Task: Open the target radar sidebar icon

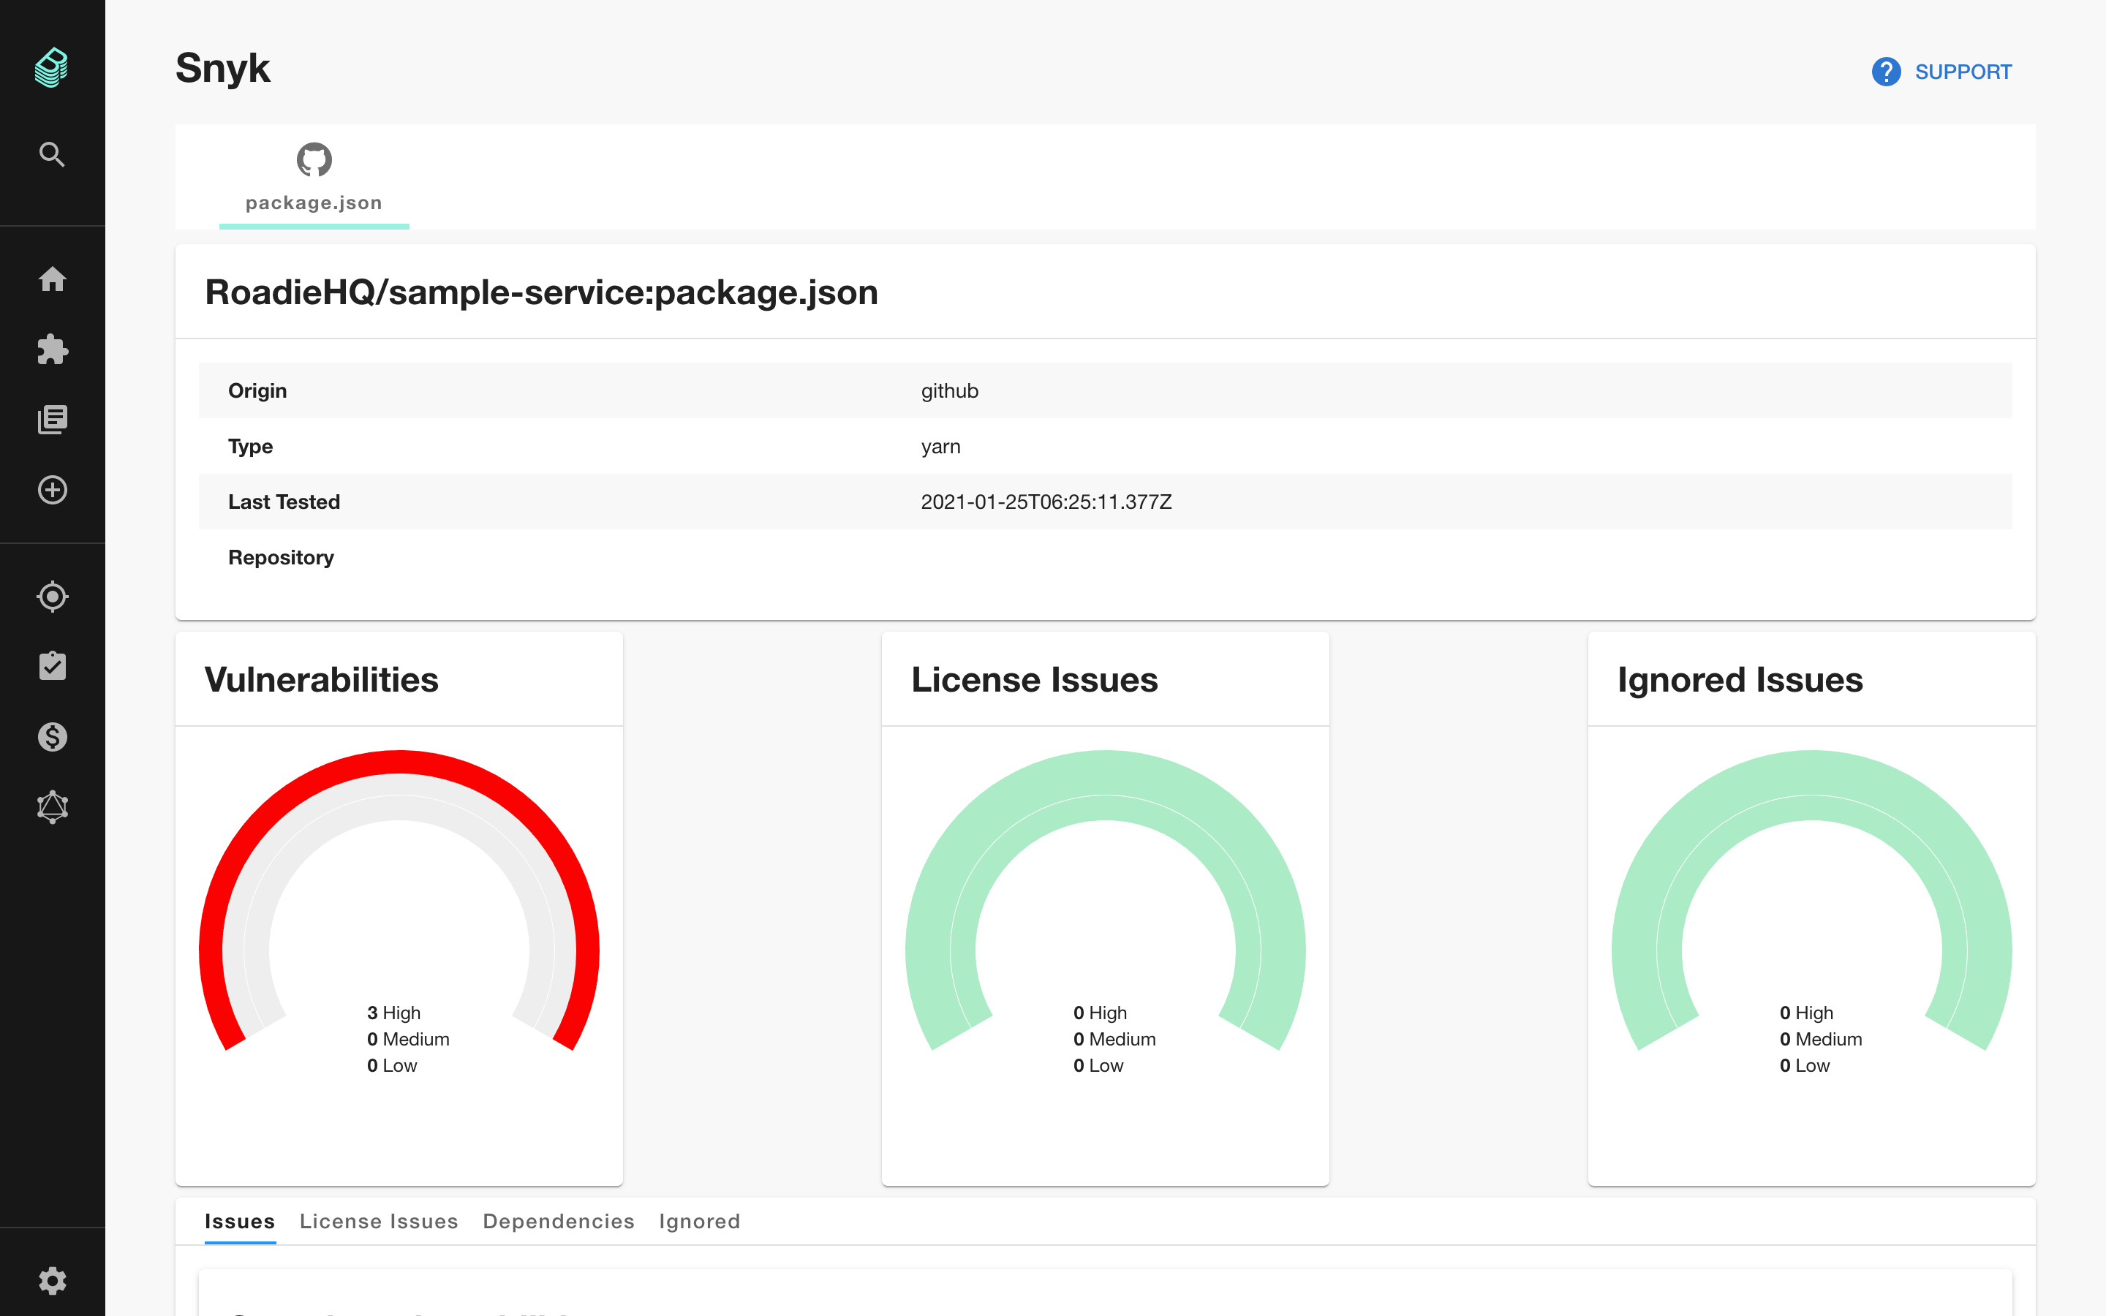Action: point(52,596)
